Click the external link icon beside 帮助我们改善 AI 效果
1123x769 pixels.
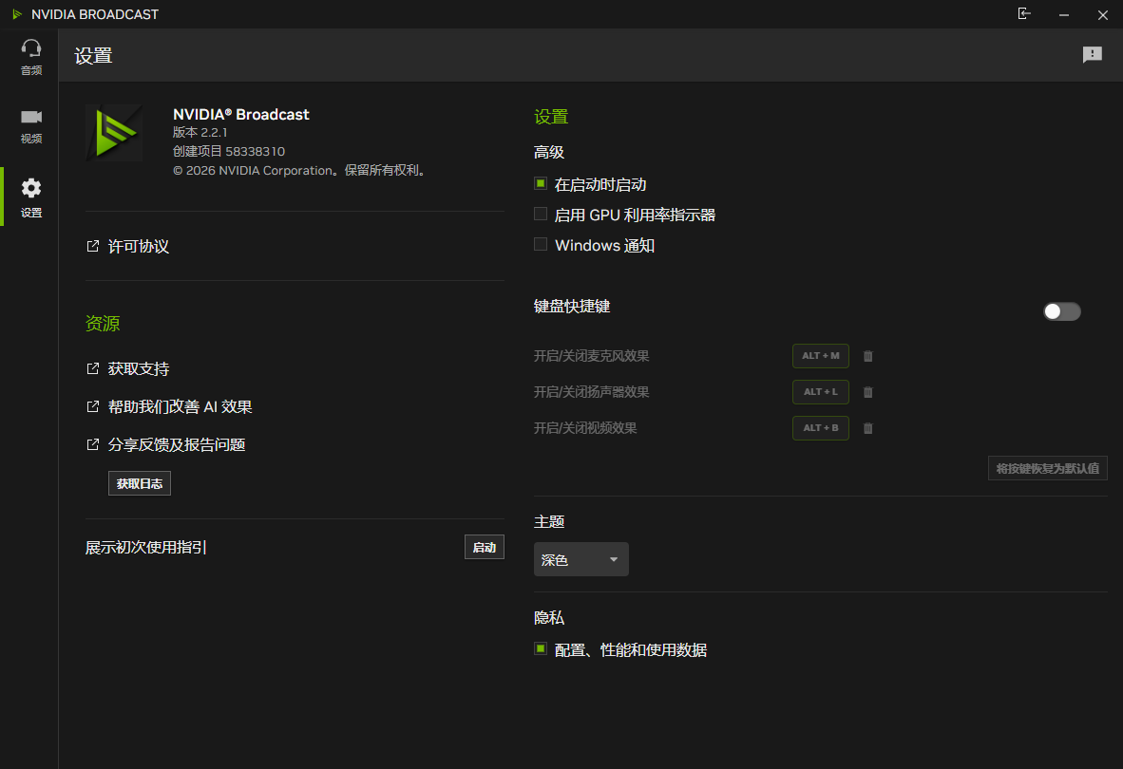(92, 406)
